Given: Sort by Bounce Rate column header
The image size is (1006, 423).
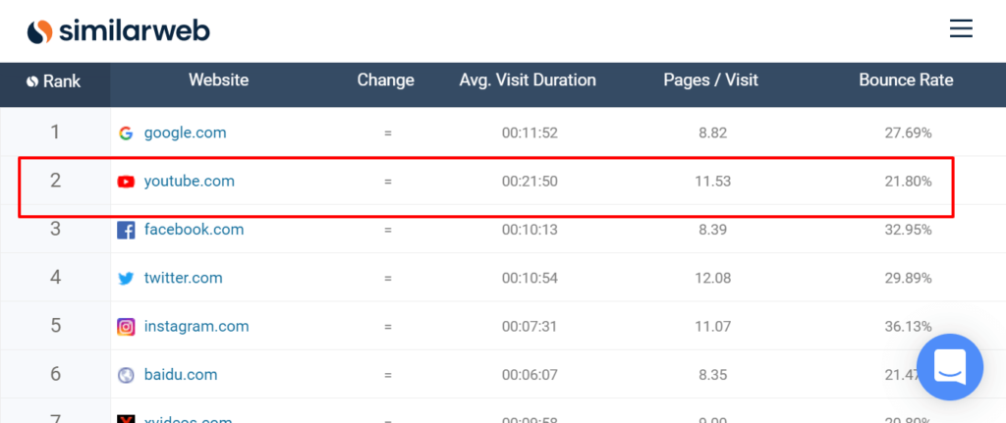Looking at the screenshot, I should coord(906,80).
